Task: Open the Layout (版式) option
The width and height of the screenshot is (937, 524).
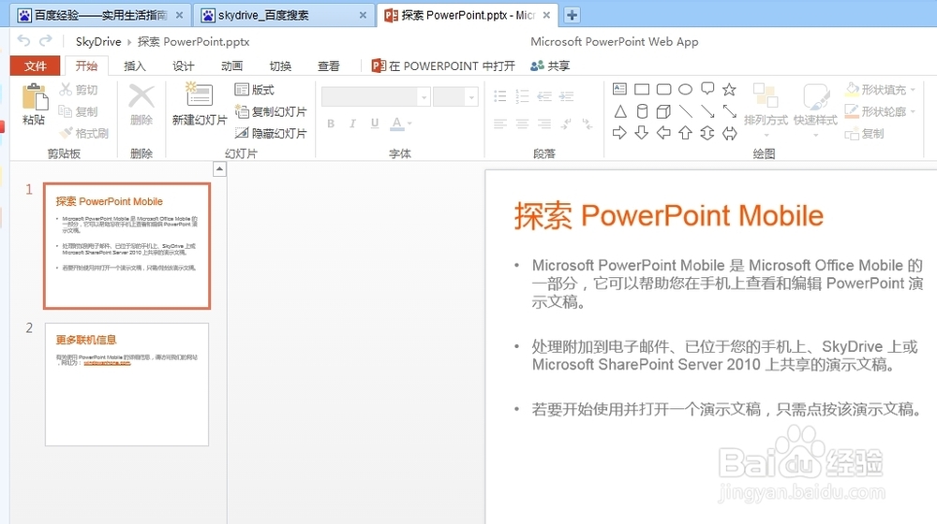Action: point(255,90)
